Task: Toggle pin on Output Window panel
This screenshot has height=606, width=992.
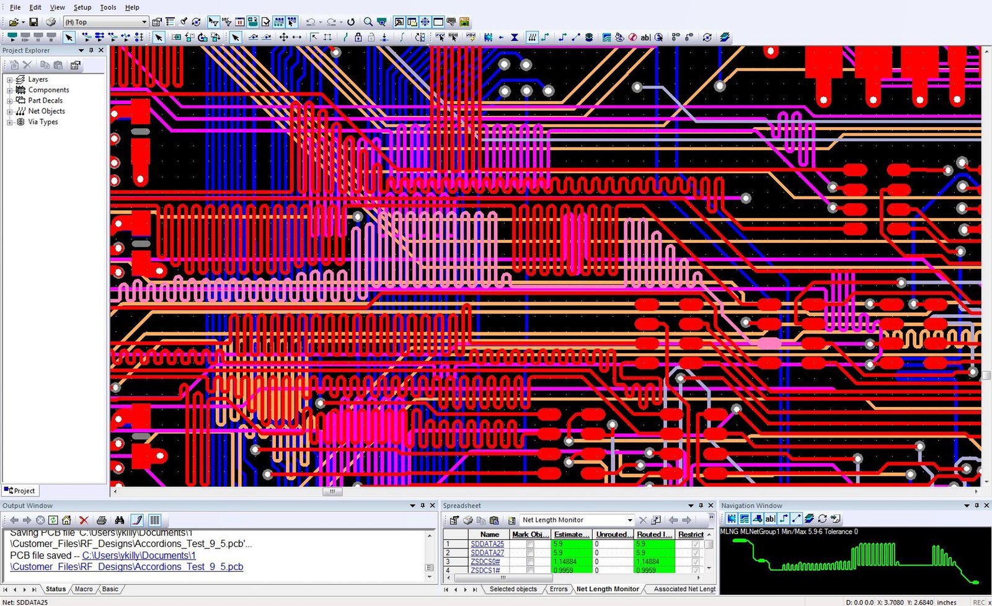Action: (x=423, y=506)
